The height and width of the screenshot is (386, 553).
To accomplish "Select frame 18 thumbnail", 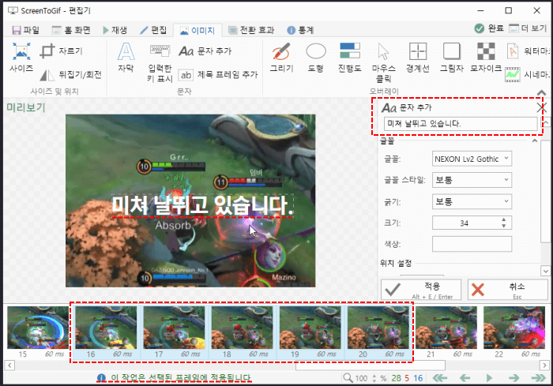I will pos(242,332).
